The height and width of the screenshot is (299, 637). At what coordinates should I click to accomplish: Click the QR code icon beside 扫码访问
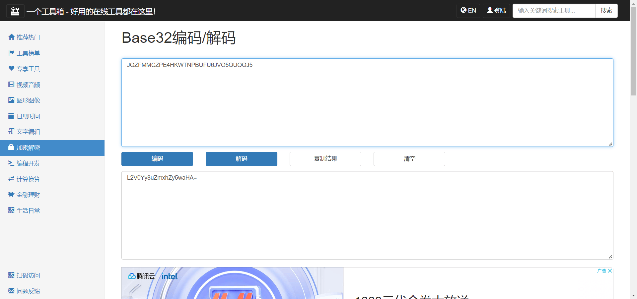click(x=11, y=275)
